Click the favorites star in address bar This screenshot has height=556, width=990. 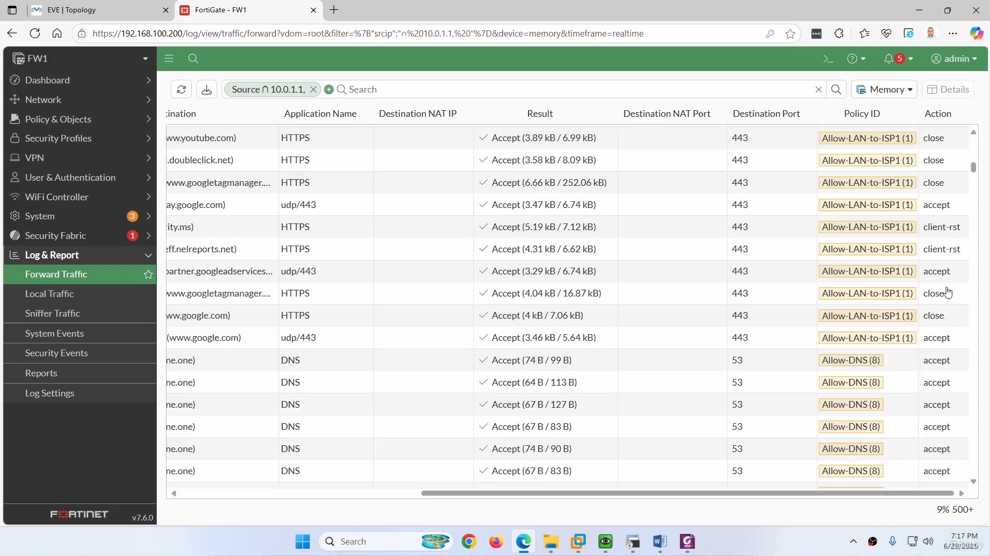[x=790, y=33]
